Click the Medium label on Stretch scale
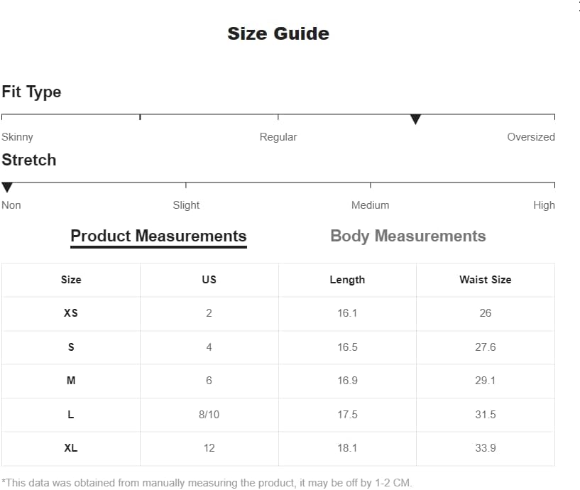 371,205
